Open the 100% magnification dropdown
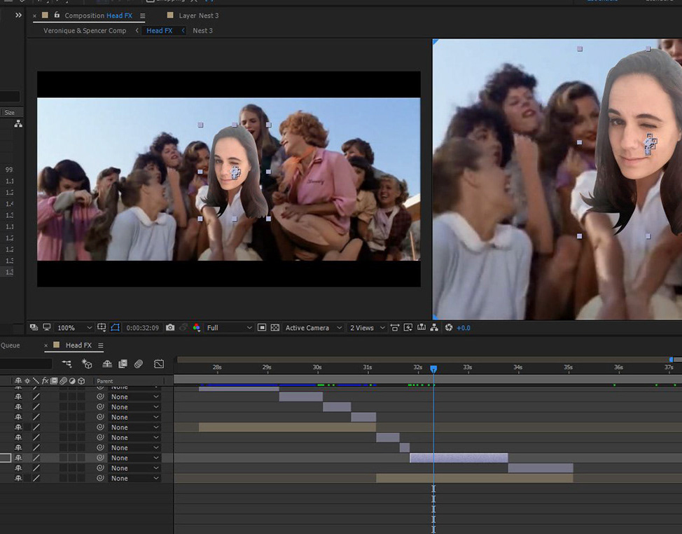This screenshot has height=534, width=682. coord(74,328)
